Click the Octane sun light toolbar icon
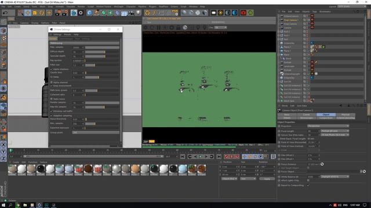Image resolution: width=371 pixels, height=208 pixels. [220, 13]
